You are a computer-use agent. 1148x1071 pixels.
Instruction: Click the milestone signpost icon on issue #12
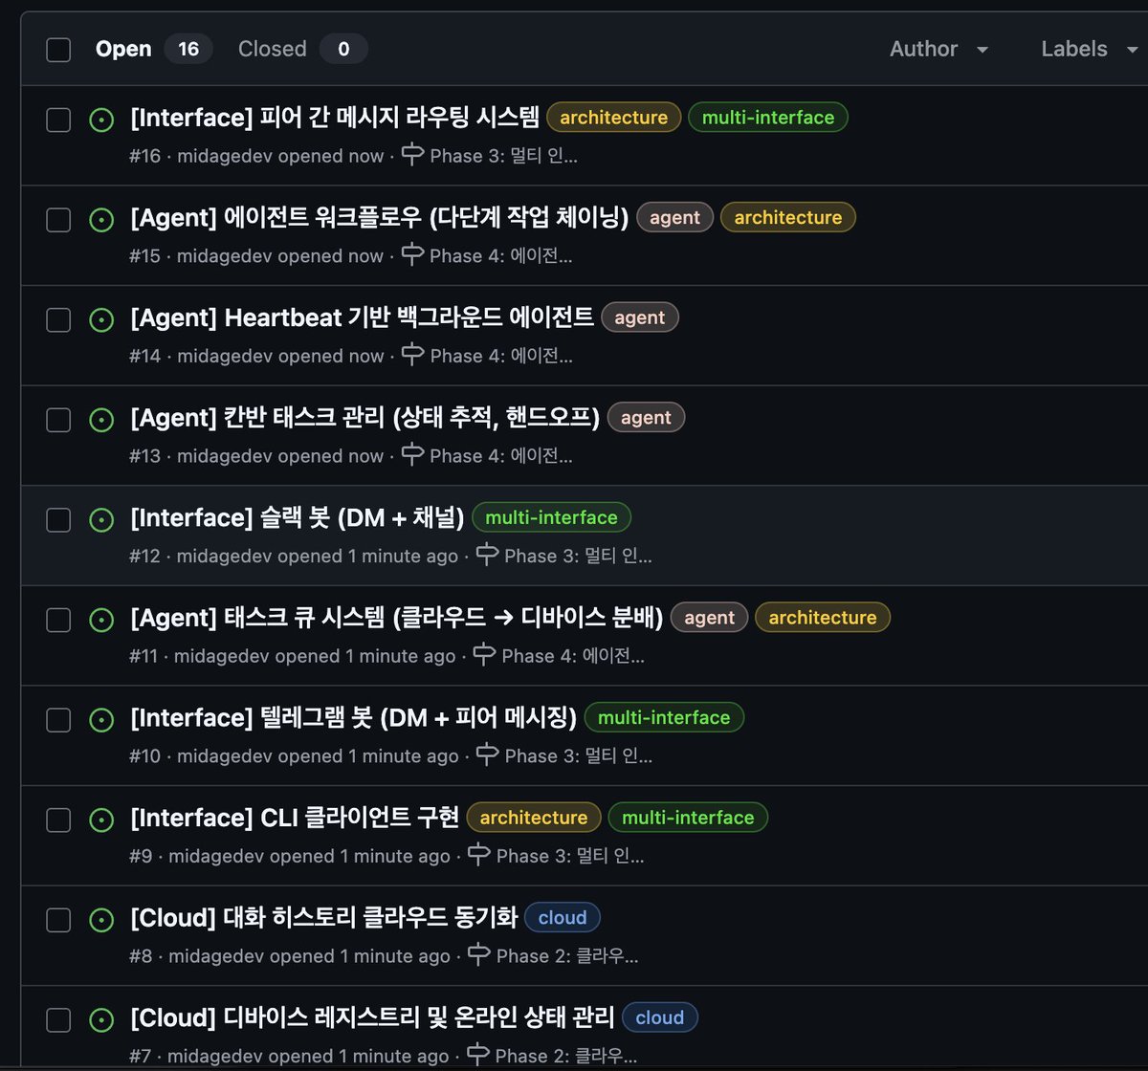487,555
